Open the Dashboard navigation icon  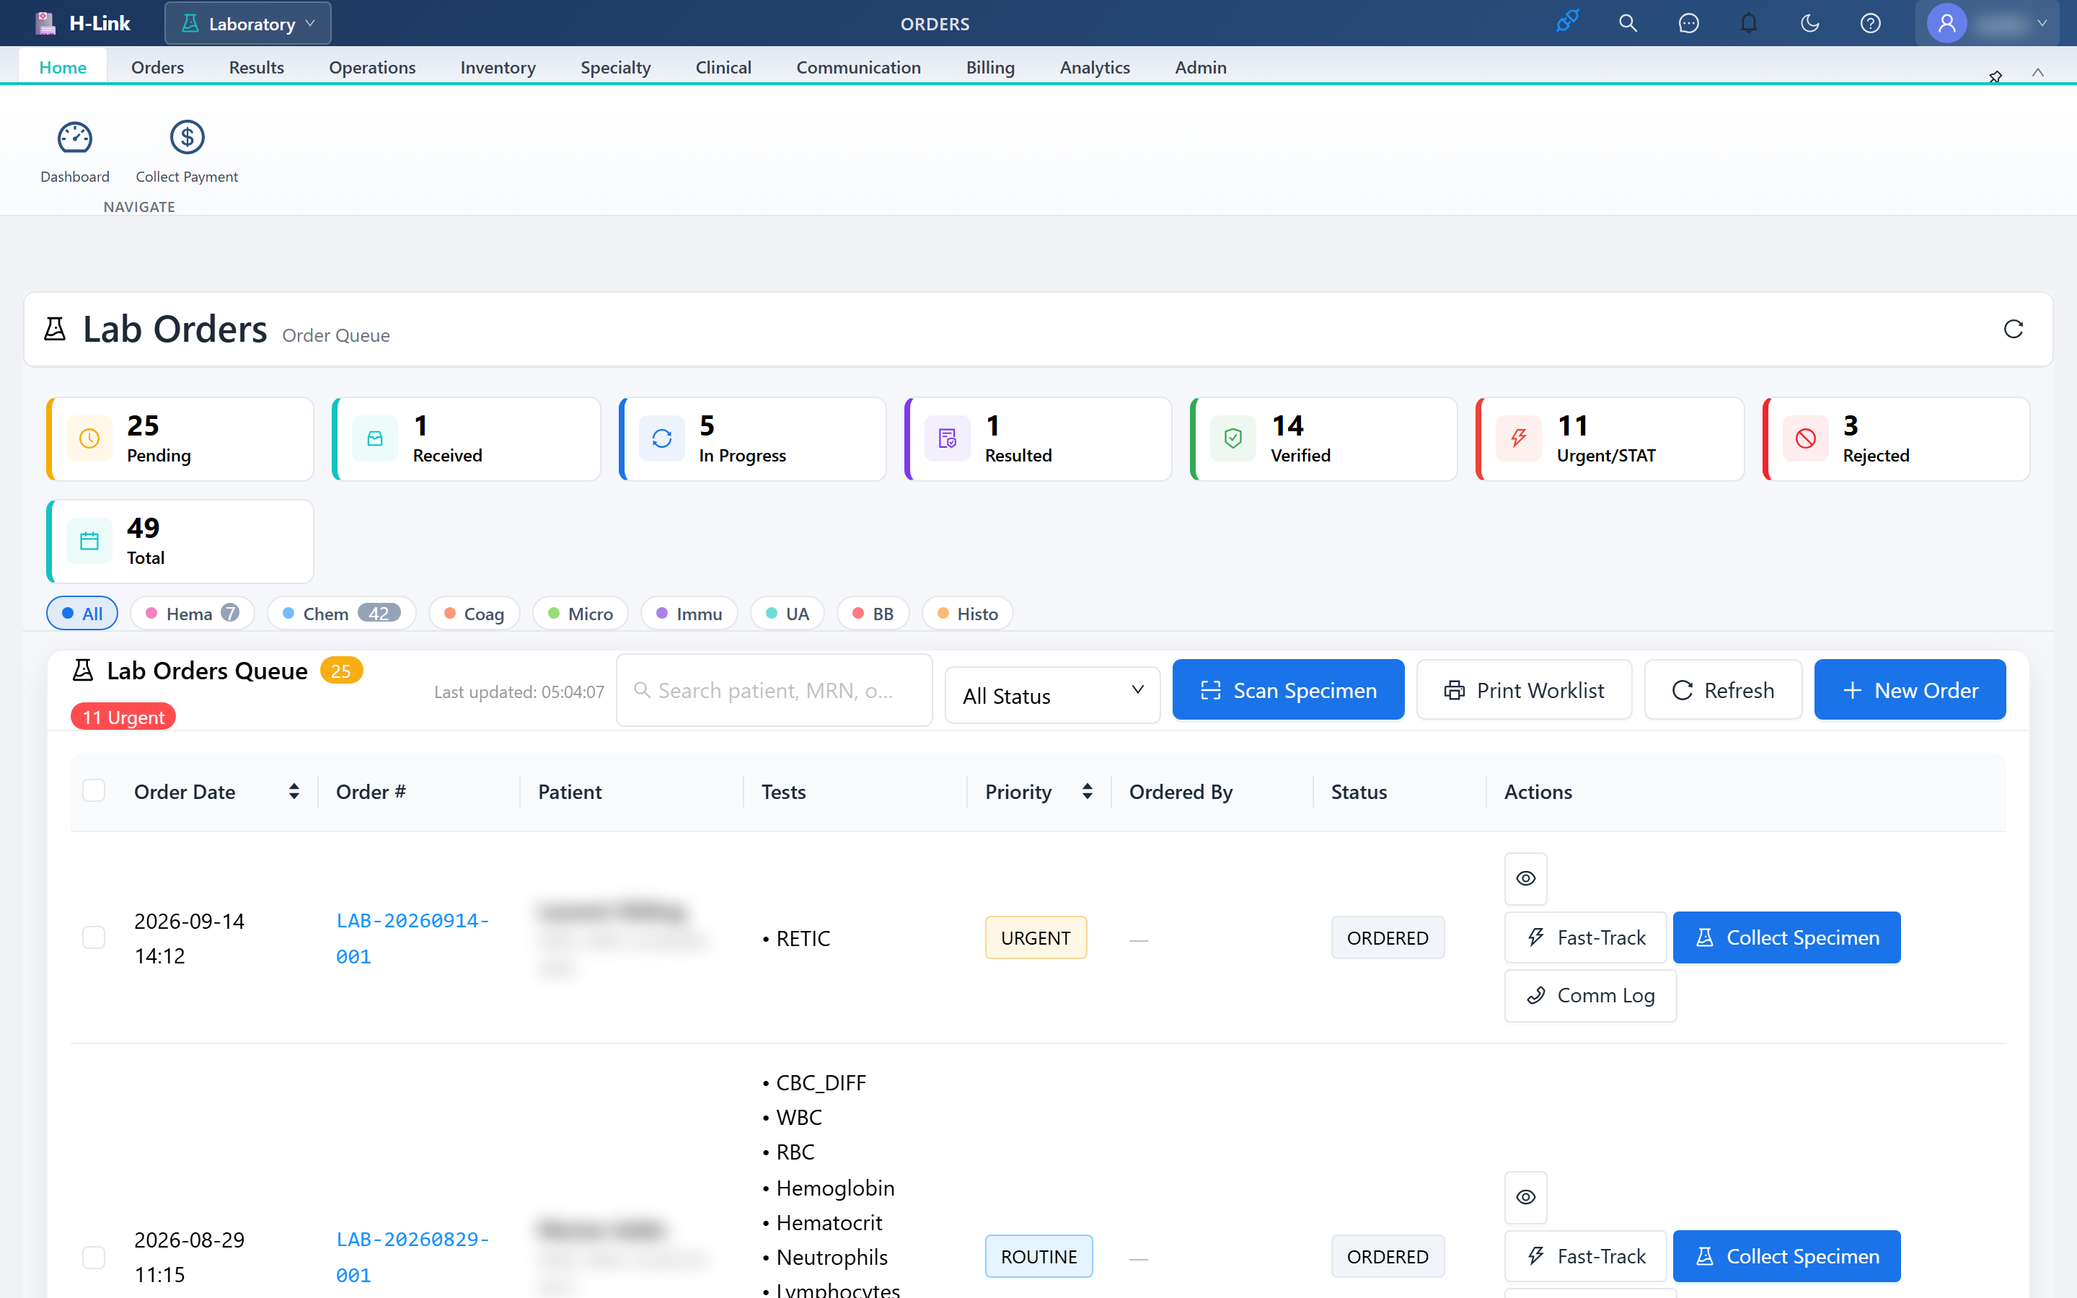point(75,152)
